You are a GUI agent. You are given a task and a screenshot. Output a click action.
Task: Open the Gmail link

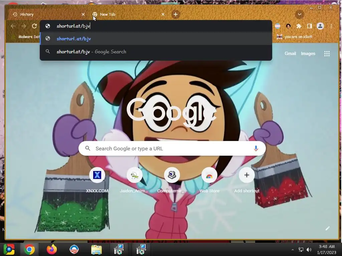tap(290, 54)
